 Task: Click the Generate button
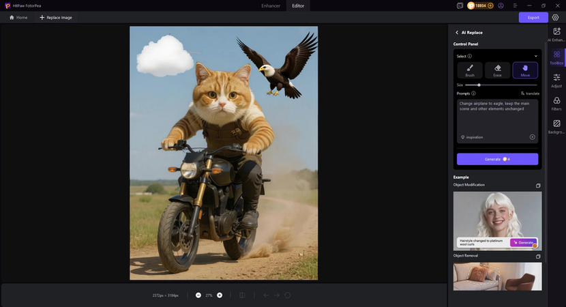click(x=497, y=159)
